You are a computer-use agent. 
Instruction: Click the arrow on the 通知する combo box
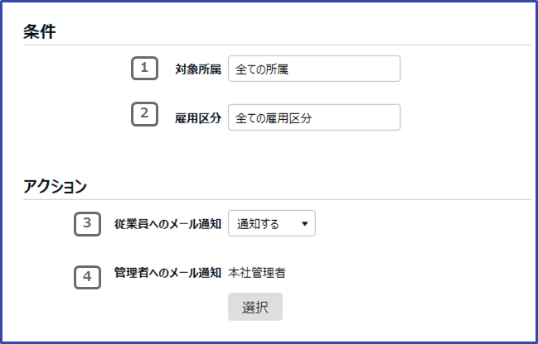(304, 223)
